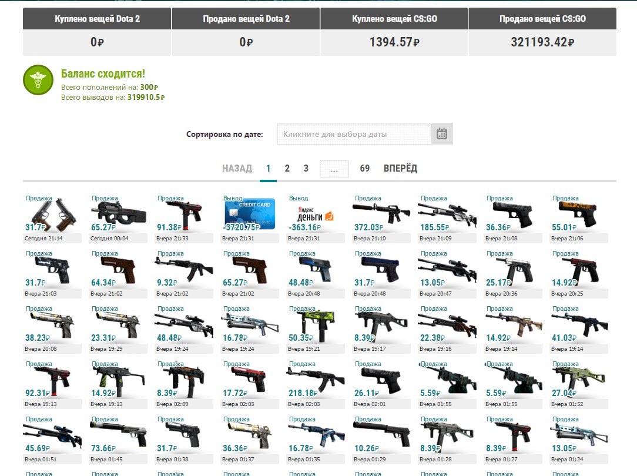The width and height of the screenshot is (637, 476).
Task: Open the 31.7₽ sale at Вчера 21:03
Action: tap(52, 274)
